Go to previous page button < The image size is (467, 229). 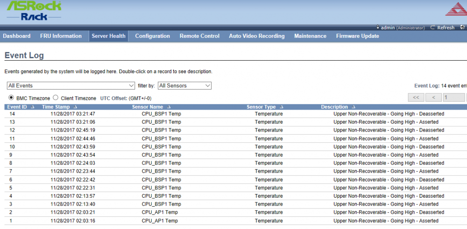pos(434,97)
